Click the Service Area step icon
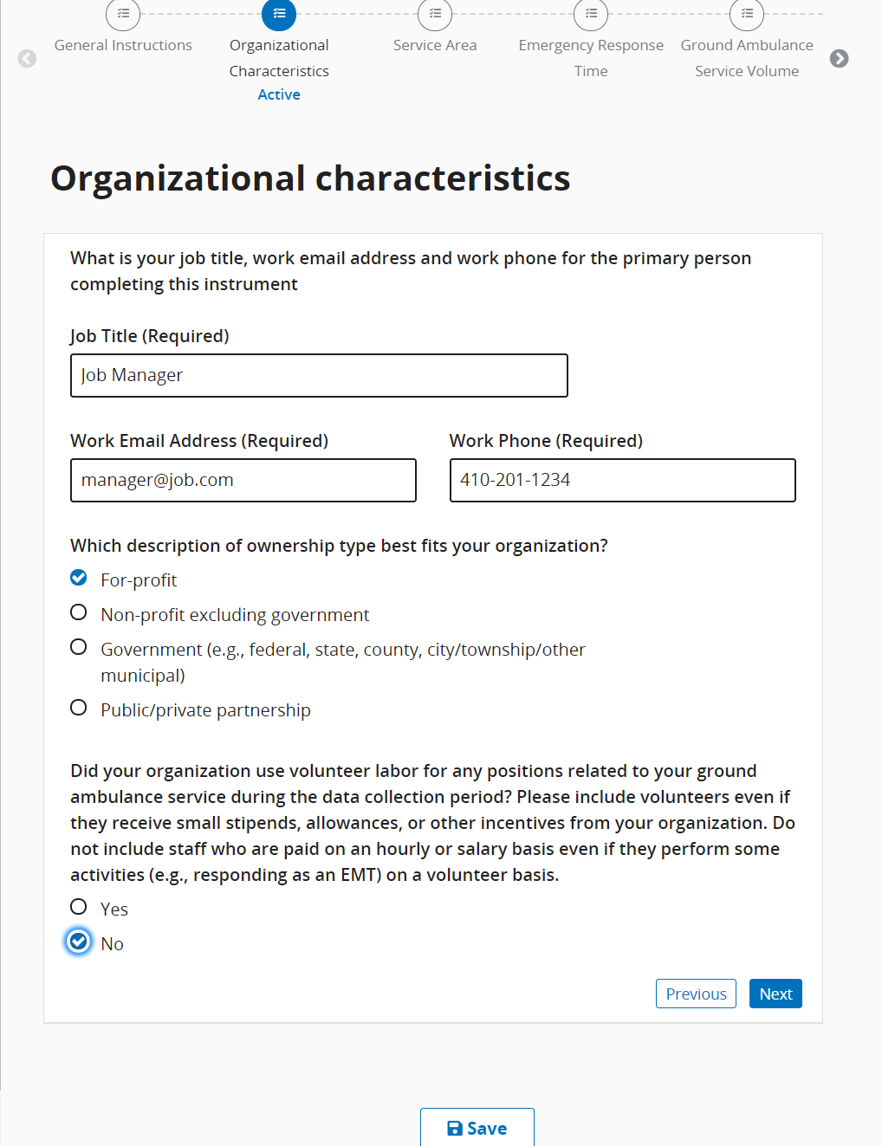 [x=435, y=14]
